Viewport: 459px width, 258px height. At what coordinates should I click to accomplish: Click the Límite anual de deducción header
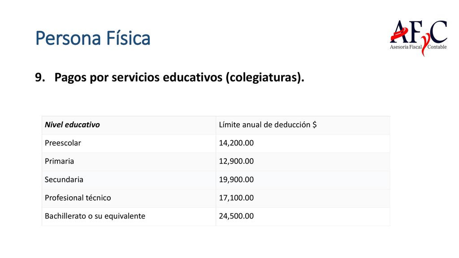tap(303, 125)
